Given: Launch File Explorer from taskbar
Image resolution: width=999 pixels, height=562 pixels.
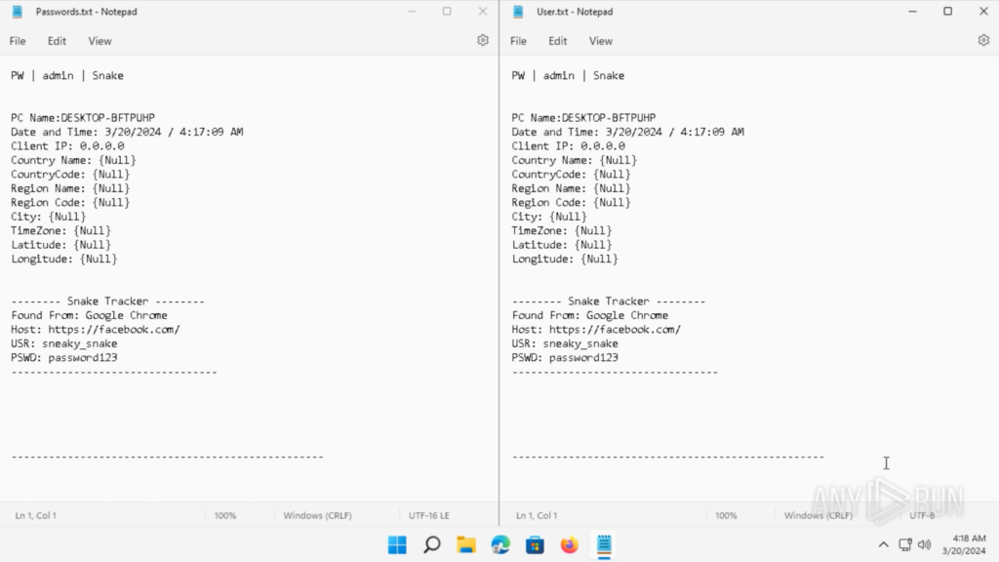Looking at the screenshot, I should click(x=466, y=545).
